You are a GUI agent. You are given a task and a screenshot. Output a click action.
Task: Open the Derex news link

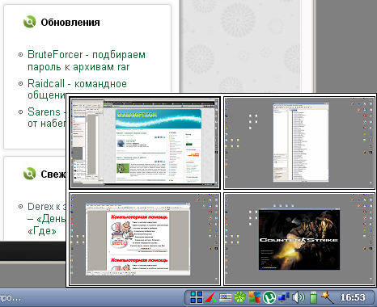[x=46, y=218]
